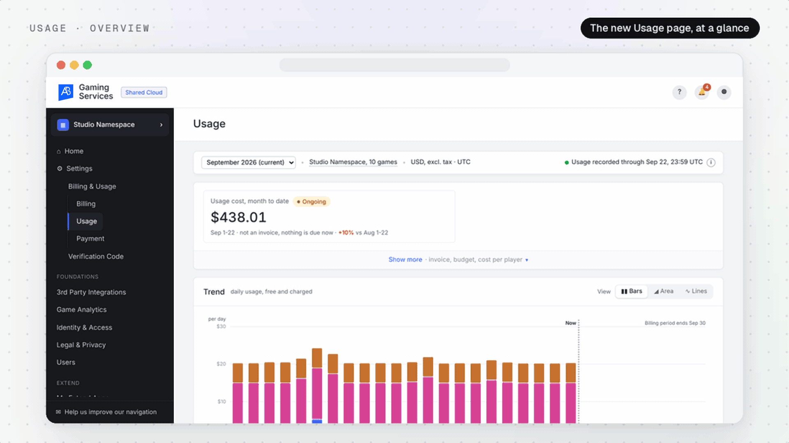This screenshot has width=789, height=443.
Task: Open Studio Namespace, 10 games scope selector
Action: (x=353, y=162)
